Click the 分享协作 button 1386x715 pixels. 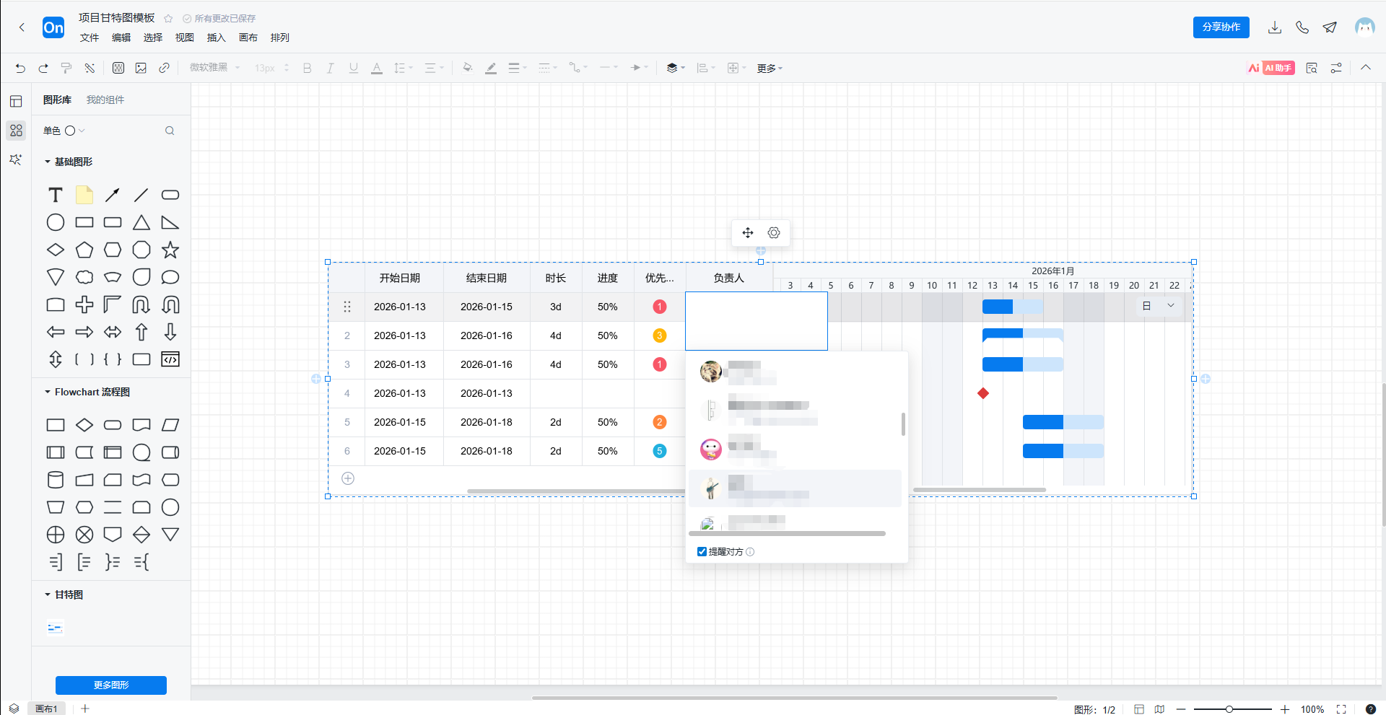pos(1221,27)
